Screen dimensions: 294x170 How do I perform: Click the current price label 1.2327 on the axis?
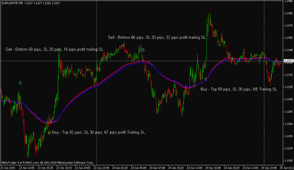[288, 61]
